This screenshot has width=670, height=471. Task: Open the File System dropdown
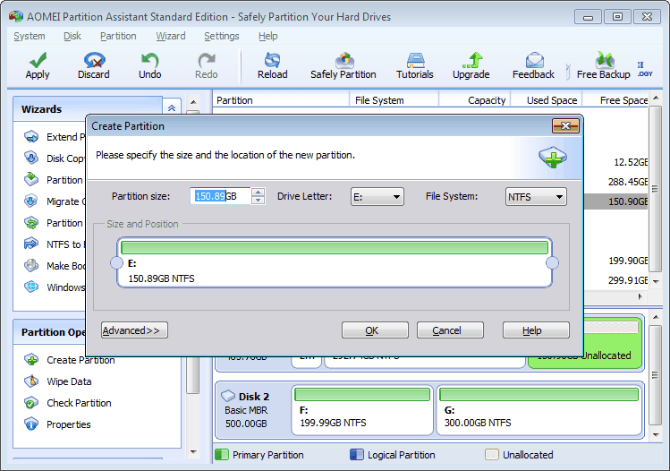coord(536,197)
